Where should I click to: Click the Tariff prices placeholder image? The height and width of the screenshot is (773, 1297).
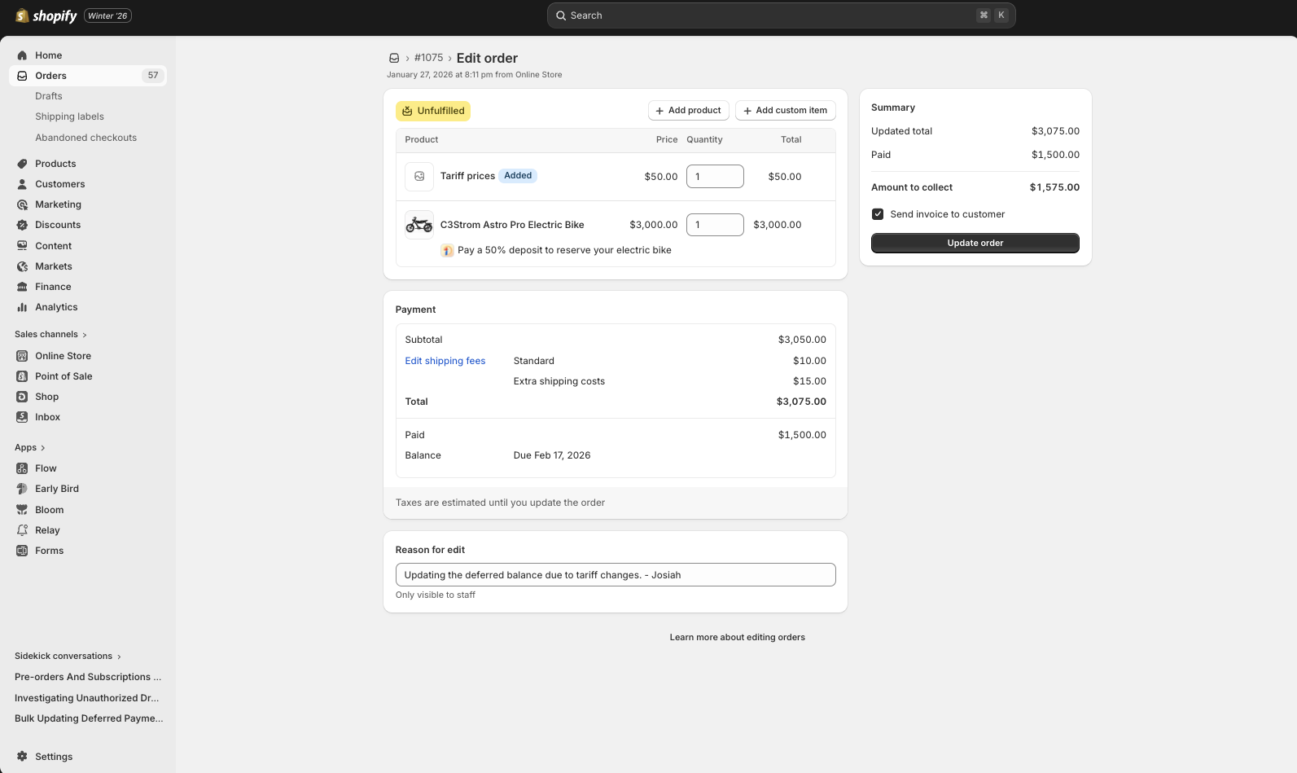419,176
